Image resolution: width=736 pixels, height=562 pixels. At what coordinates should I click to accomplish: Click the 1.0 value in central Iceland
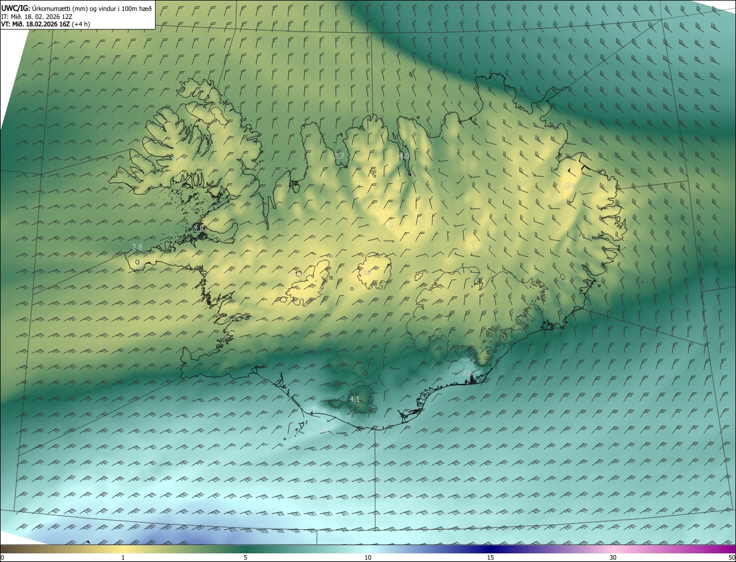coord(389,225)
